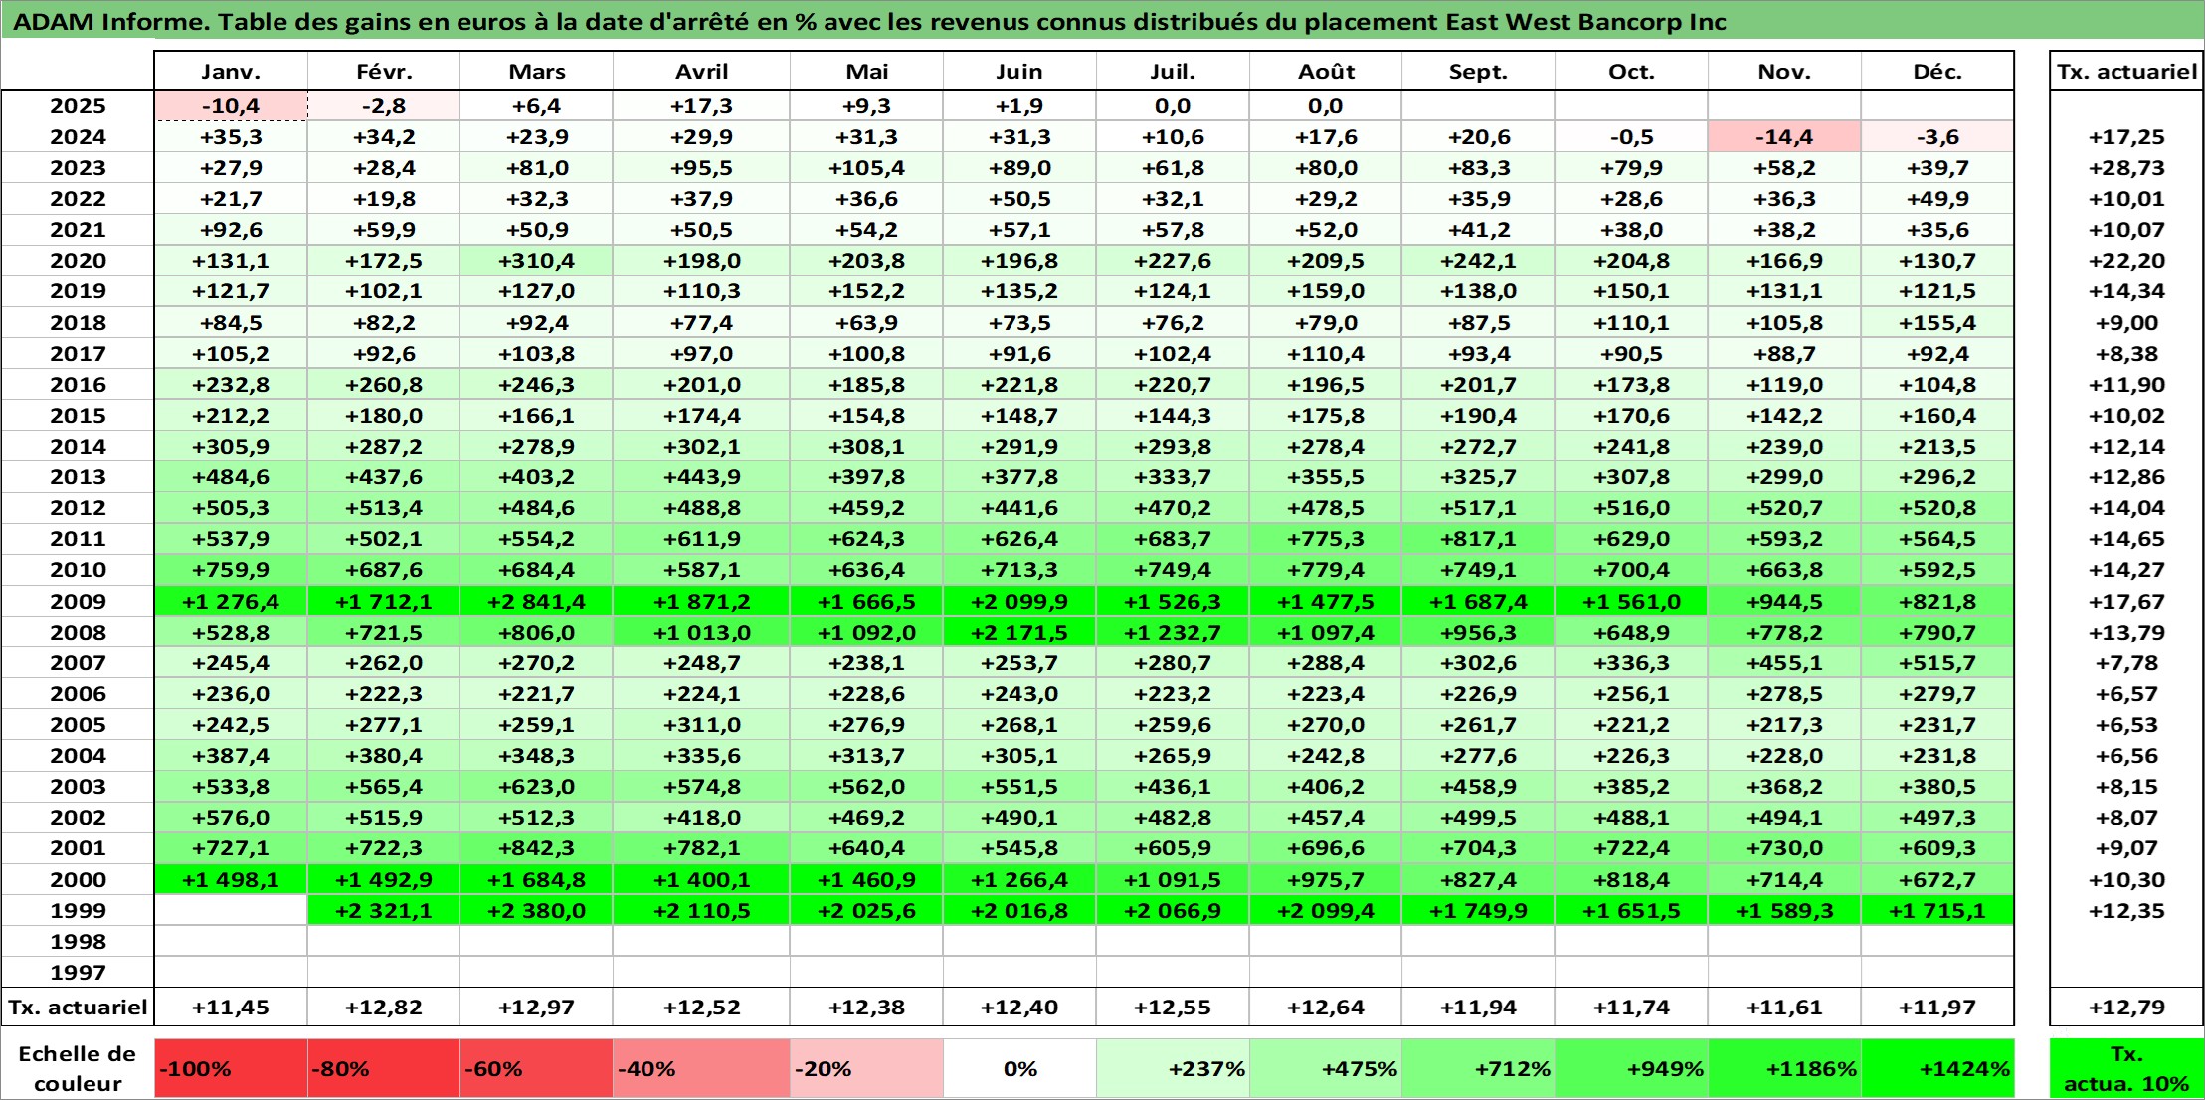Click the +1424% bright green swatch

click(1937, 1069)
